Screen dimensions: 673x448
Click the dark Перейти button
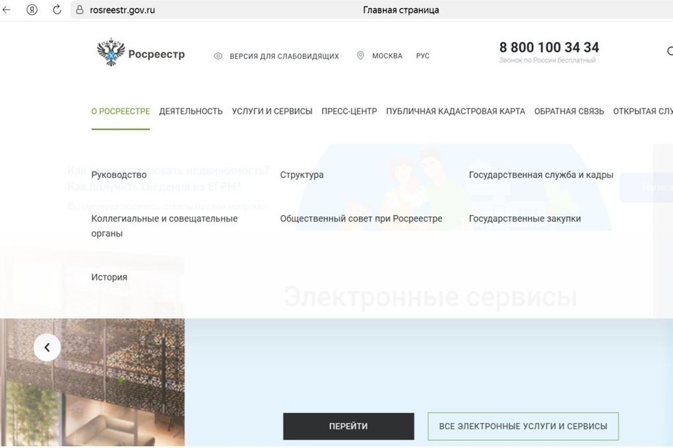click(x=348, y=426)
